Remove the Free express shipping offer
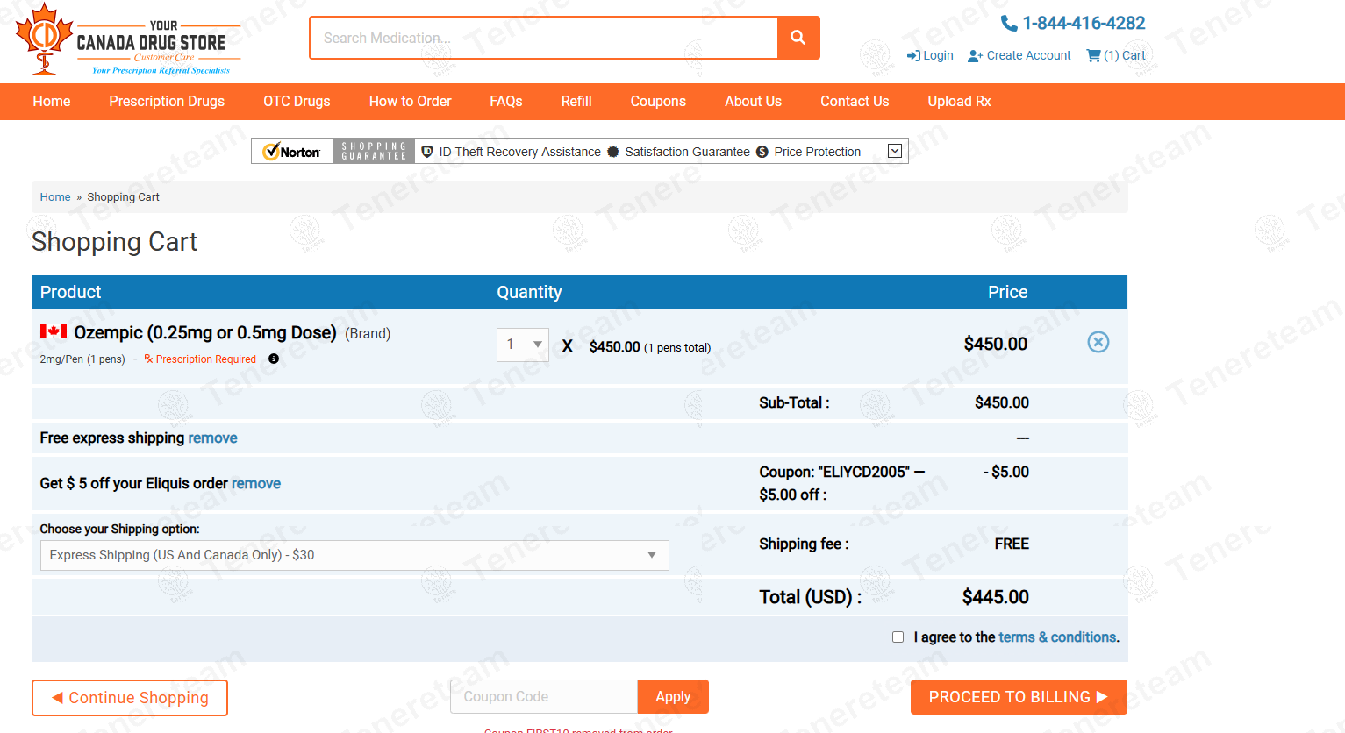The height and width of the screenshot is (733, 1345). click(x=212, y=438)
